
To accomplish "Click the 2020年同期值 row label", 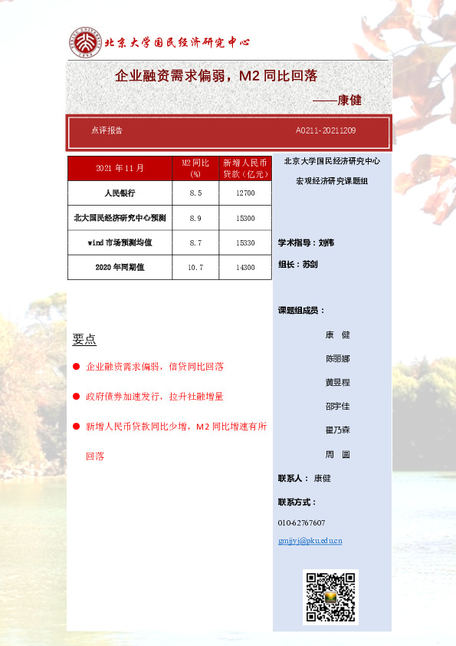I will click(x=120, y=268).
